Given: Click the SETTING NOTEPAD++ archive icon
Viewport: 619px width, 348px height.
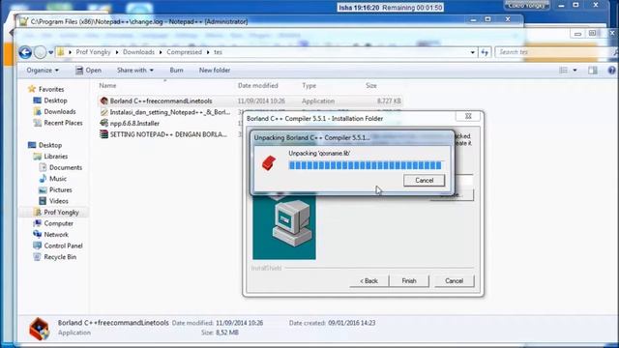Looking at the screenshot, I should click(x=103, y=134).
